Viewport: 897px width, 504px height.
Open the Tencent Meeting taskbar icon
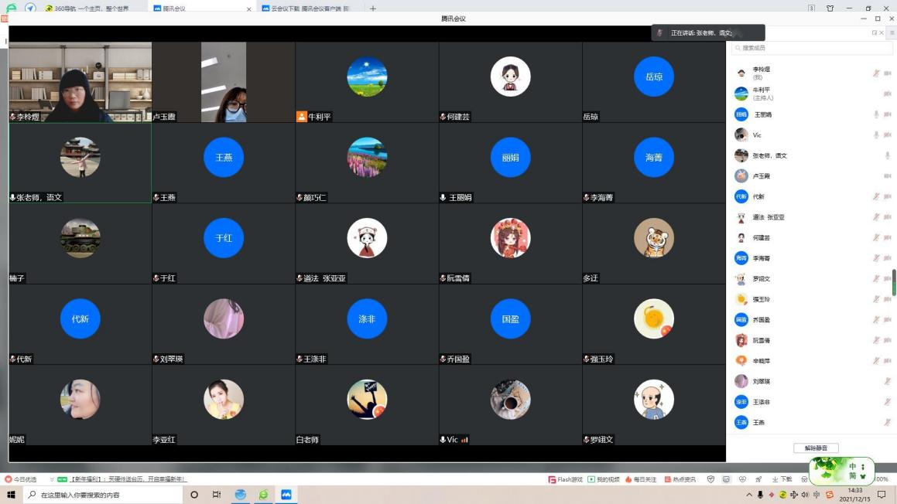point(286,495)
